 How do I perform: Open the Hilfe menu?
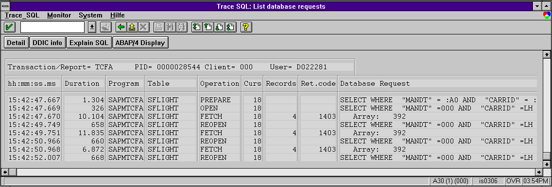pos(117,16)
